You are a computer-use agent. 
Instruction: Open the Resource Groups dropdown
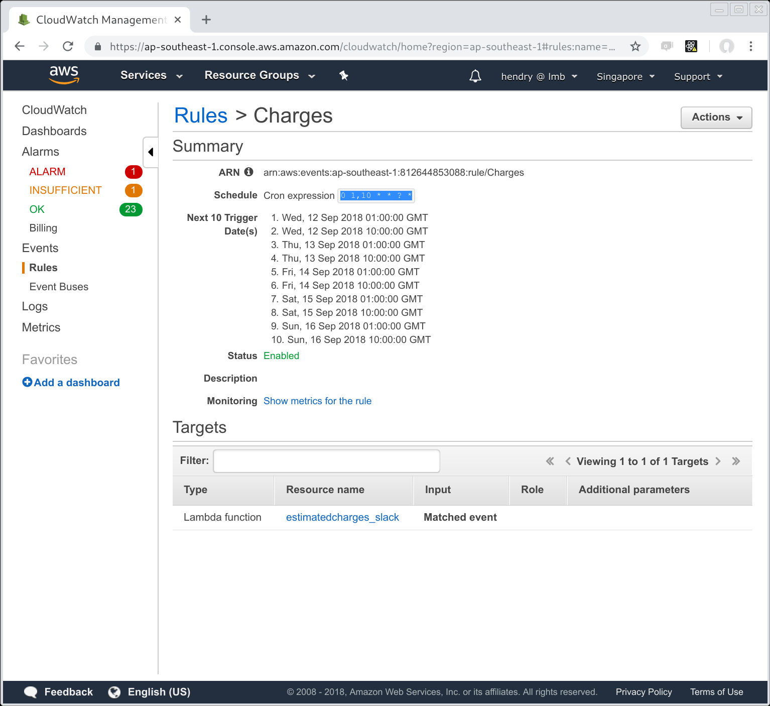[x=260, y=75]
